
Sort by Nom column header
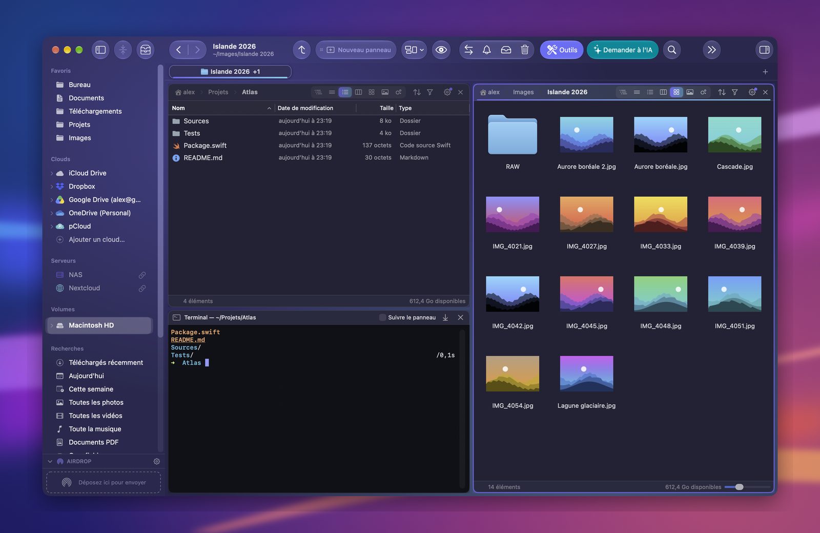coord(221,108)
